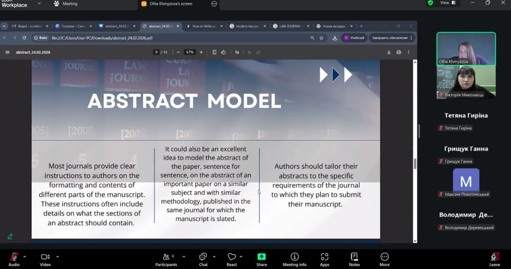The image size is (511, 269).
Task: Open the View layout menu
Action: [x=448, y=3]
